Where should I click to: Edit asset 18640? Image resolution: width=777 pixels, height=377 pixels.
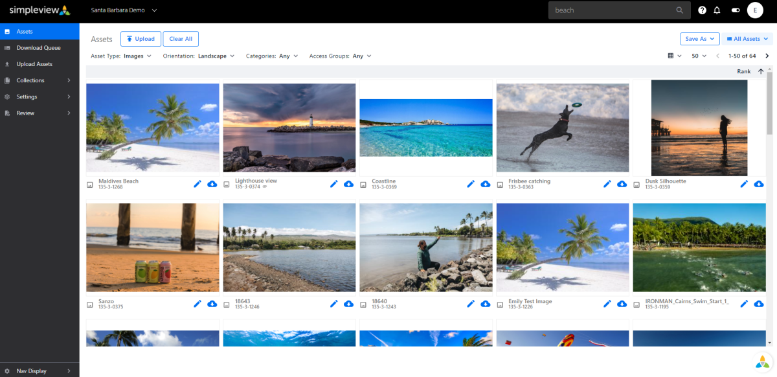coord(471,304)
